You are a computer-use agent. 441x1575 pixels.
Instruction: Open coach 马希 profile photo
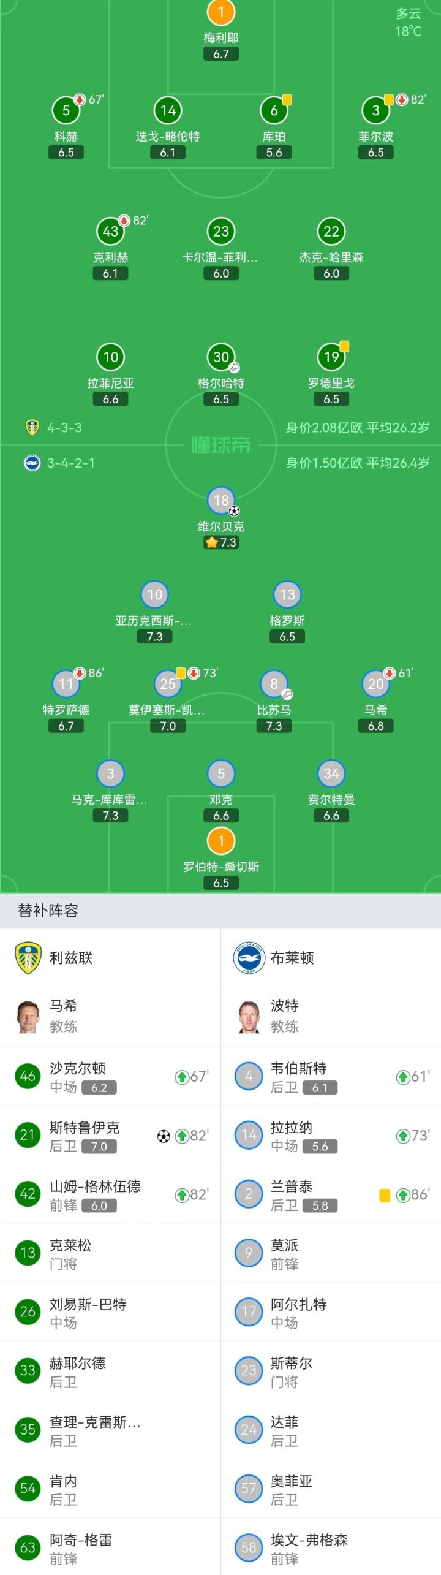point(28,1017)
